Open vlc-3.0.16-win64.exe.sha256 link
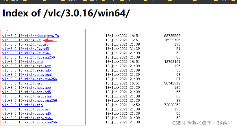The width and height of the screenshot is (237, 128). [29, 79]
